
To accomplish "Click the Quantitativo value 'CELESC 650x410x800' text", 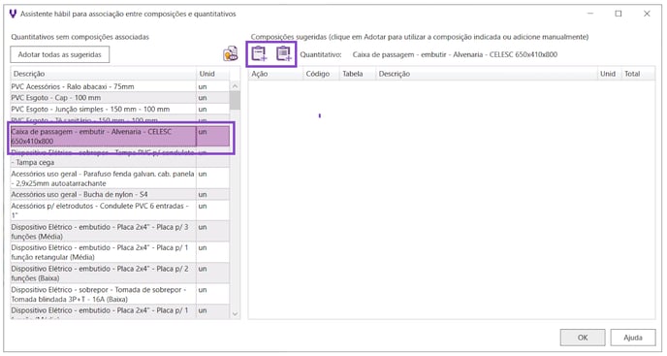I will pyautogui.click(x=524, y=54).
